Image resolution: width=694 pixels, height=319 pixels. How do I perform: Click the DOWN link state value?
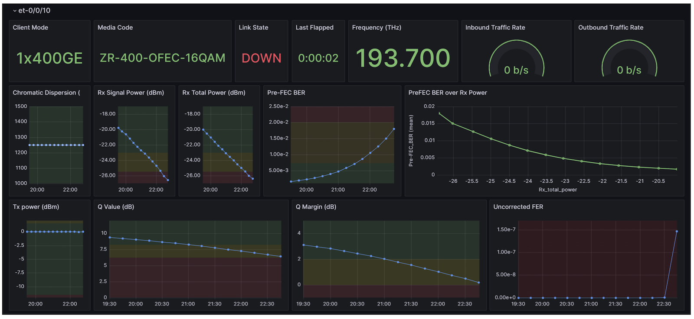tap(262, 58)
